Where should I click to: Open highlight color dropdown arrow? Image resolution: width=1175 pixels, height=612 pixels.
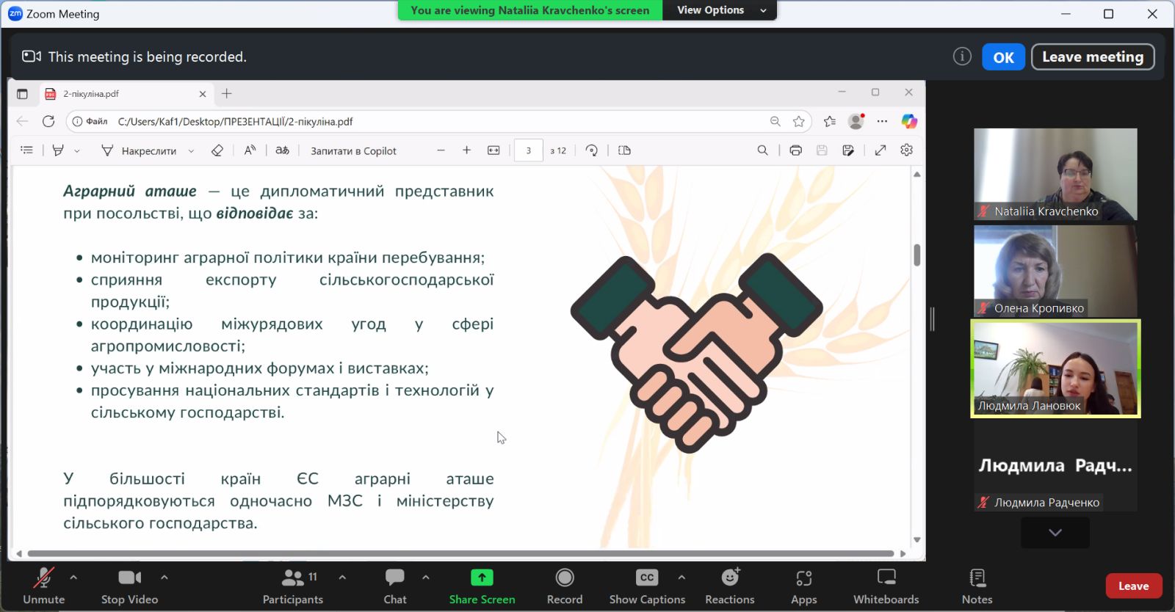[77, 151]
